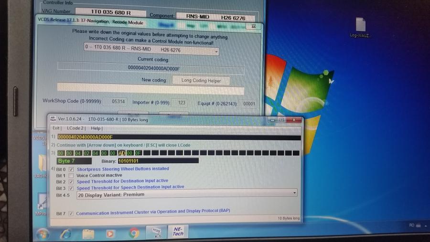Launch Google Chrome from taskbar

point(134,233)
